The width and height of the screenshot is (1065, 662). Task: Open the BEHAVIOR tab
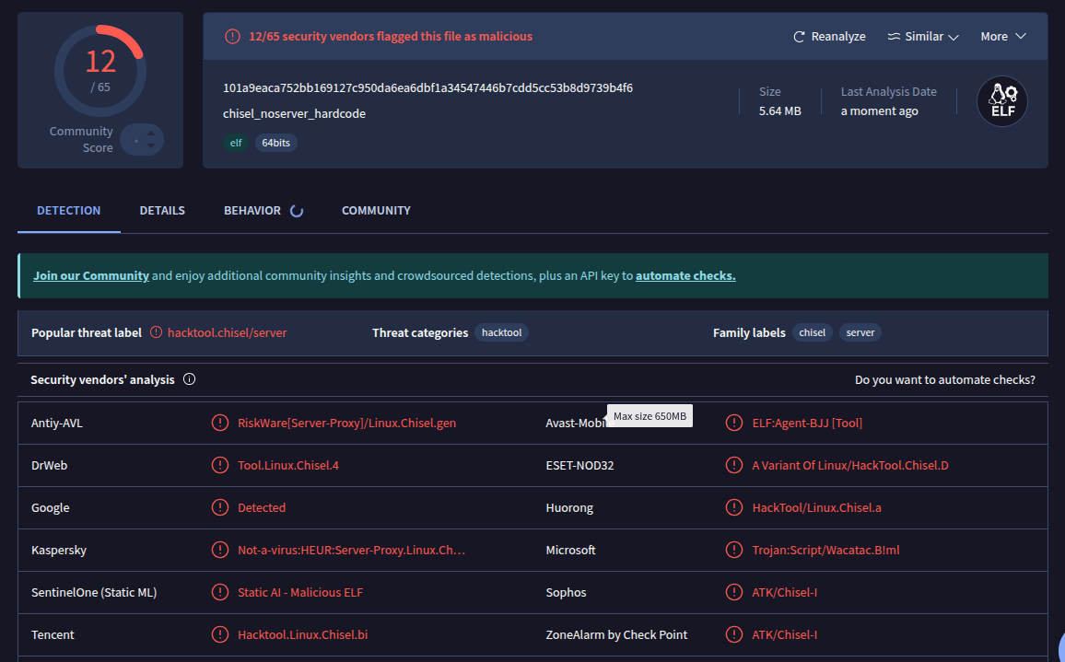pos(252,211)
